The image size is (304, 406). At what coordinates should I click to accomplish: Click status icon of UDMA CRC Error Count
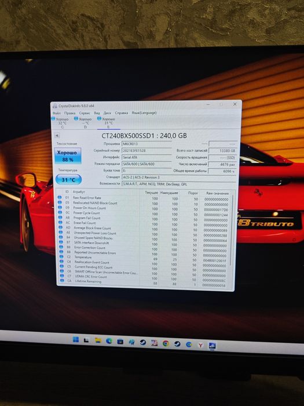(x=62, y=276)
